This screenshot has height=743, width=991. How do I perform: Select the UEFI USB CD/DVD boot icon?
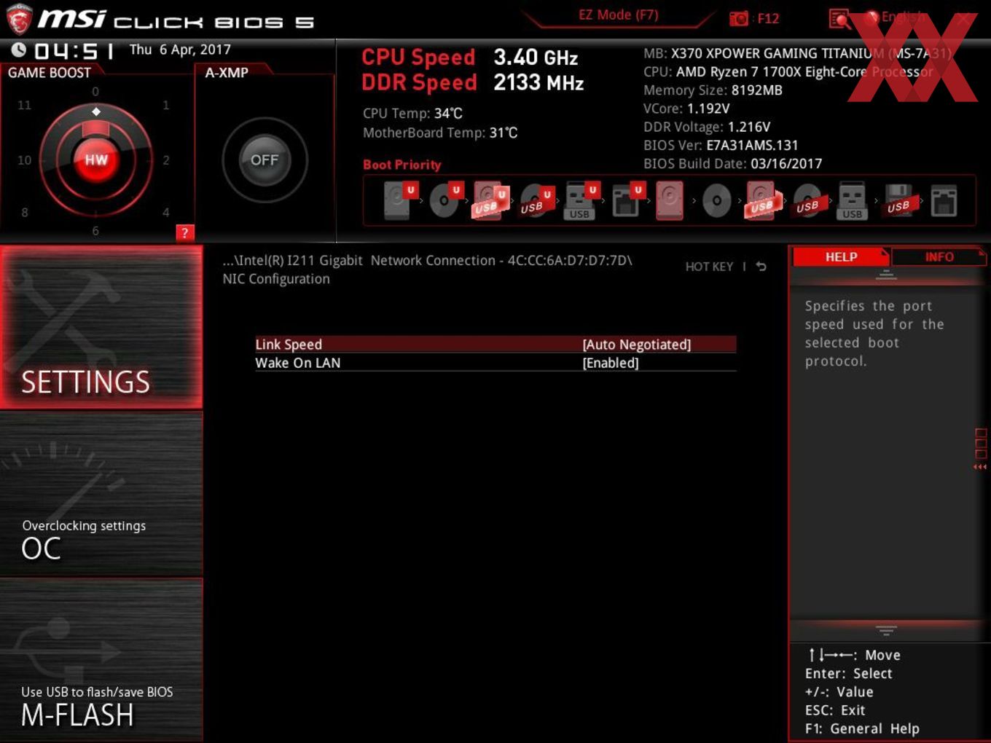point(536,200)
